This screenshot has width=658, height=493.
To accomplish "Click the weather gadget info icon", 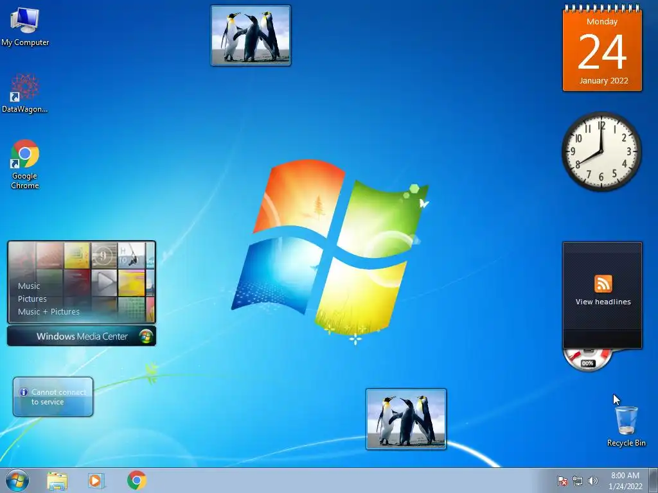I will tap(24, 392).
